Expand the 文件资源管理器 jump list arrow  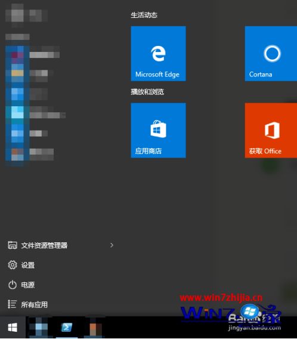pyautogui.click(x=112, y=245)
